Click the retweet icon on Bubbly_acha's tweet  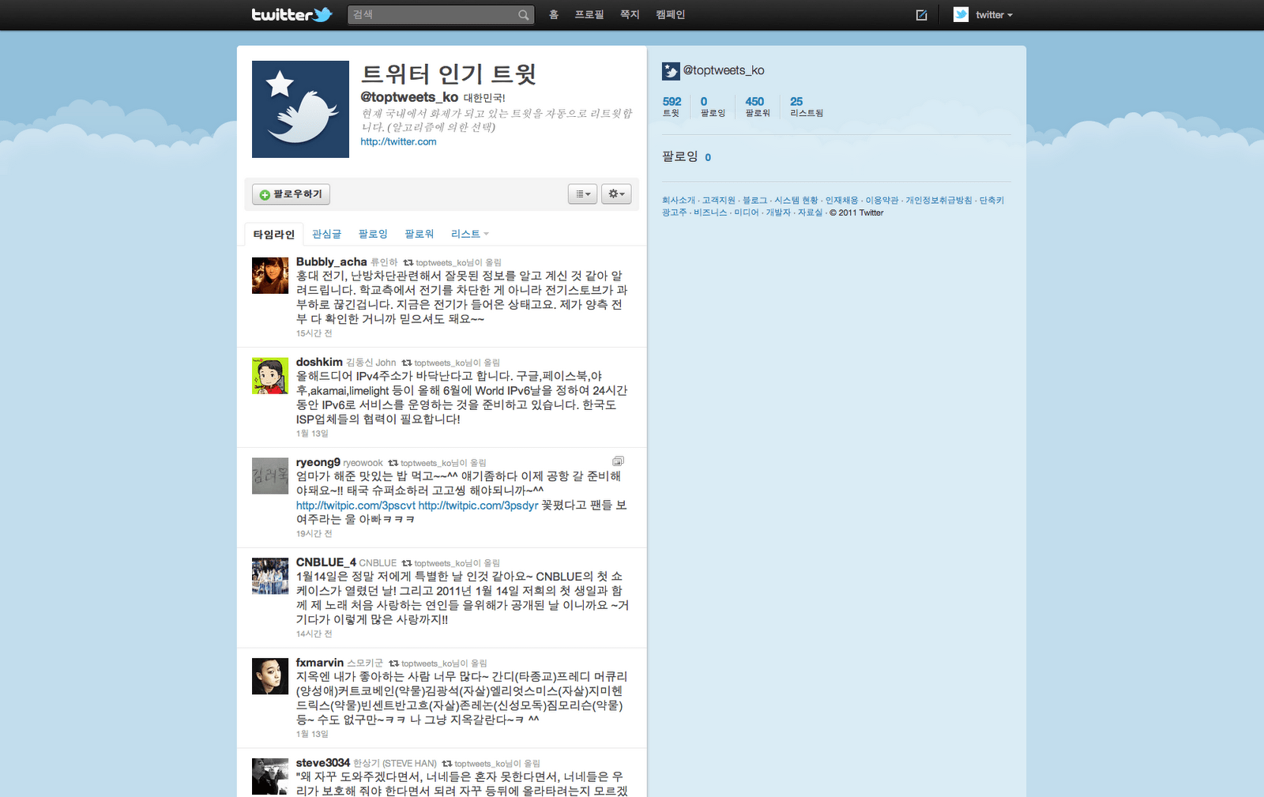pyautogui.click(x=408, y=261)
